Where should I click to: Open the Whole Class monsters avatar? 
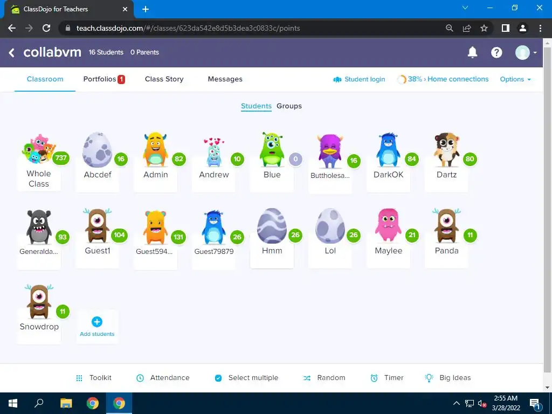(x=38, y=149)
